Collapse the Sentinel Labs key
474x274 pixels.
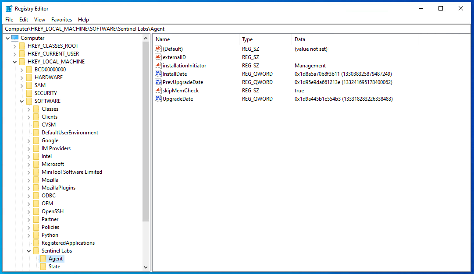pos(29,251)
